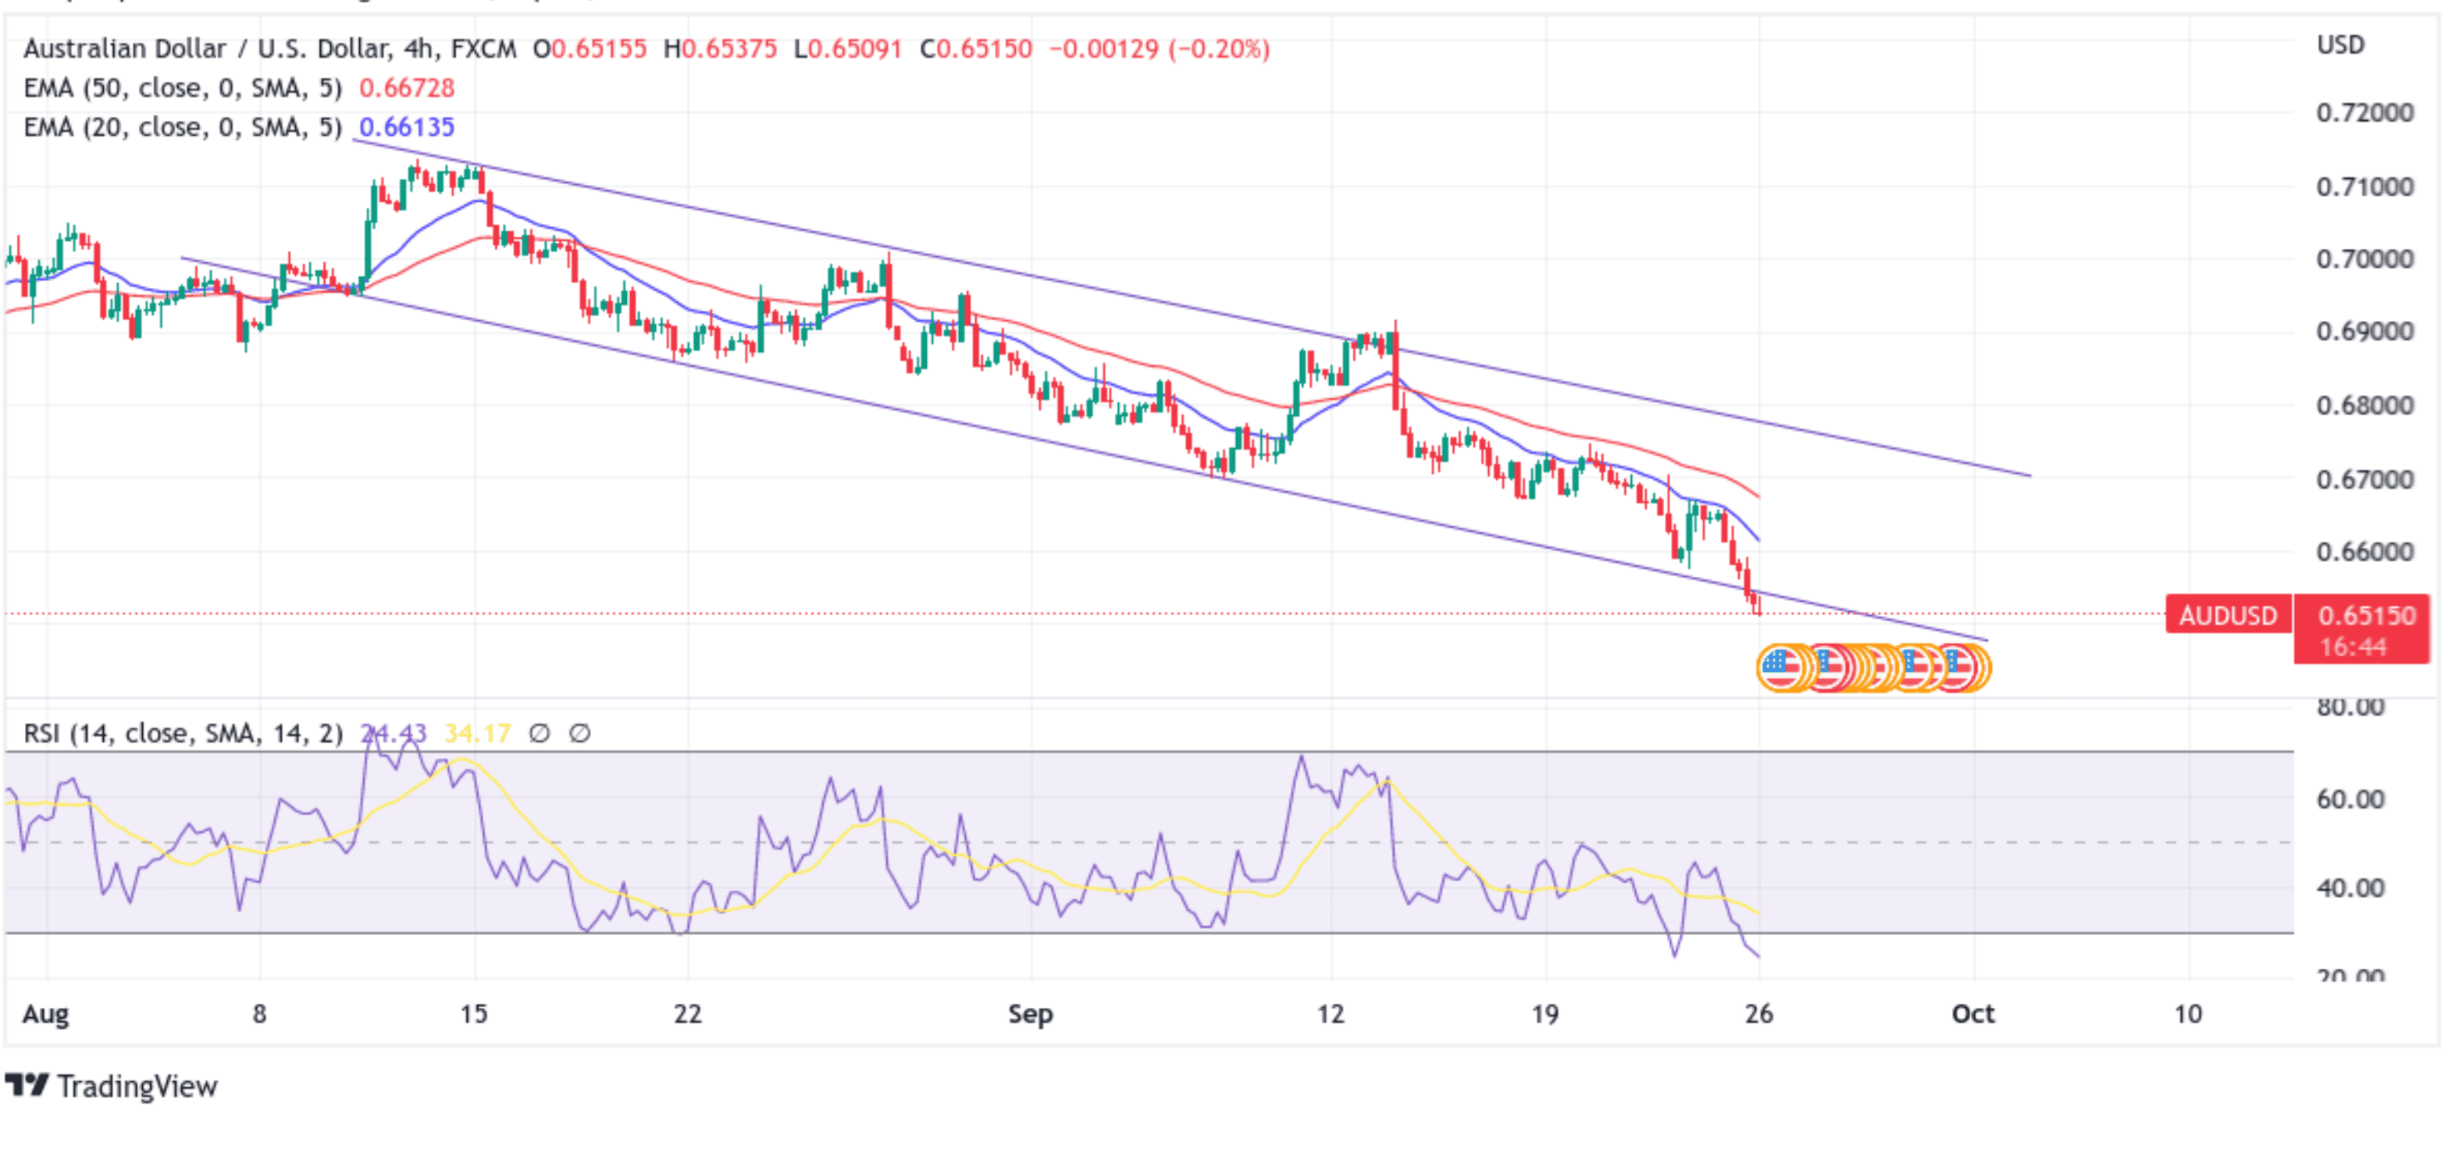Click the RSI value 24.43
Image resolution: width=2444 pixels, height=1160 pixels.
[x=394, y=733]
